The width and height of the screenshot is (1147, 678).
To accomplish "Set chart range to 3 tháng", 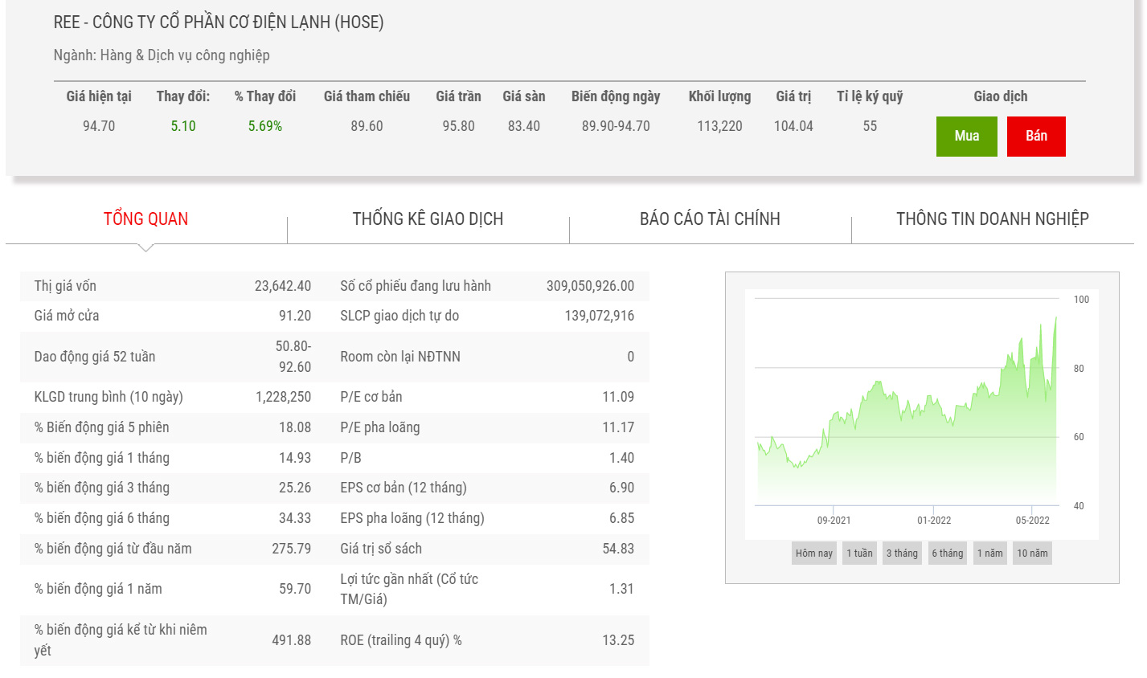I will [902, 553].
